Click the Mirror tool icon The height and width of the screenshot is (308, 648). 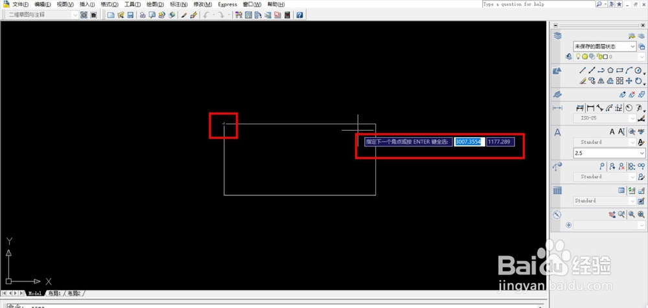(x=601, y=81)
